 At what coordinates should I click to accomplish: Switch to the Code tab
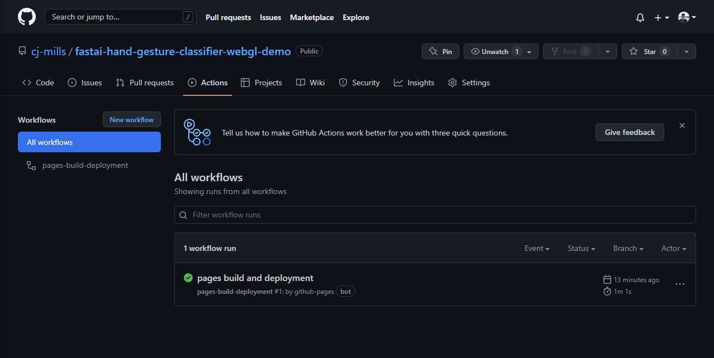pyautogui.click(x=38, y=83)
